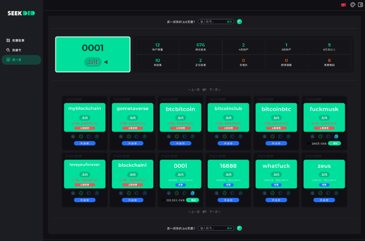Open the wallet icon in top-right corner
Viewport: 365px width, 241px height.
[360, 5]
